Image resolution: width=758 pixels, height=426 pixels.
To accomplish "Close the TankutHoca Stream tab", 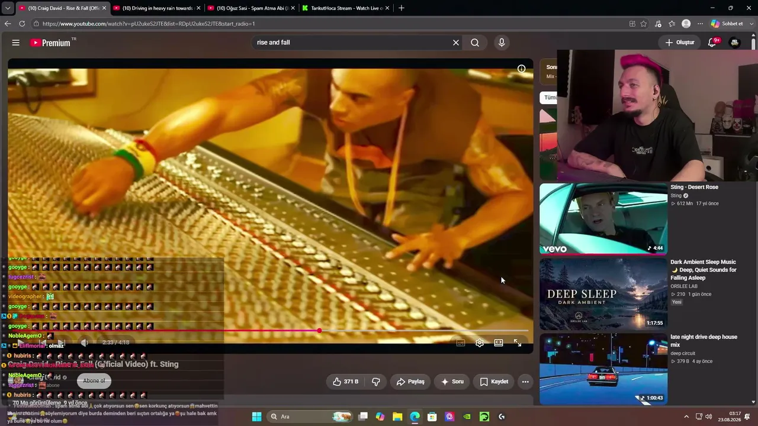I will pos(387,8).
